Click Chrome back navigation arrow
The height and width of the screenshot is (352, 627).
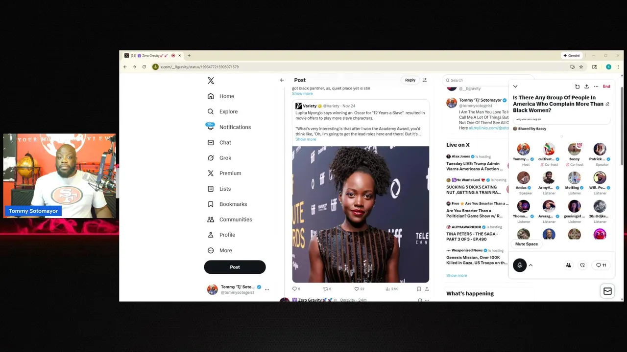[125, 67]
